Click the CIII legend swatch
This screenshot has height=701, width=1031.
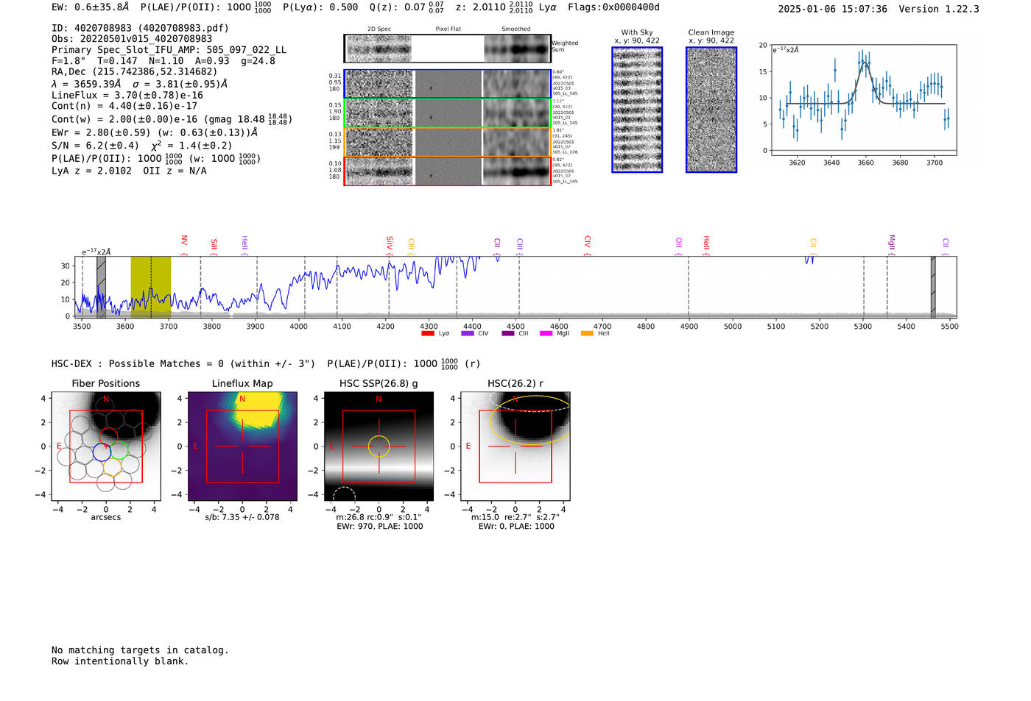[x=507, y=333]
